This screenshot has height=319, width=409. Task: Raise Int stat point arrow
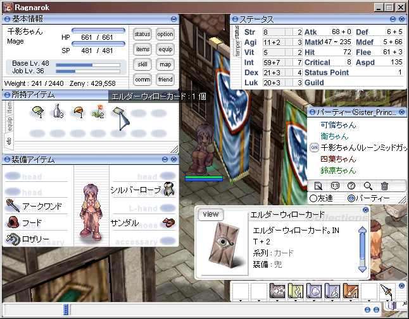click(x=289, y=63)
